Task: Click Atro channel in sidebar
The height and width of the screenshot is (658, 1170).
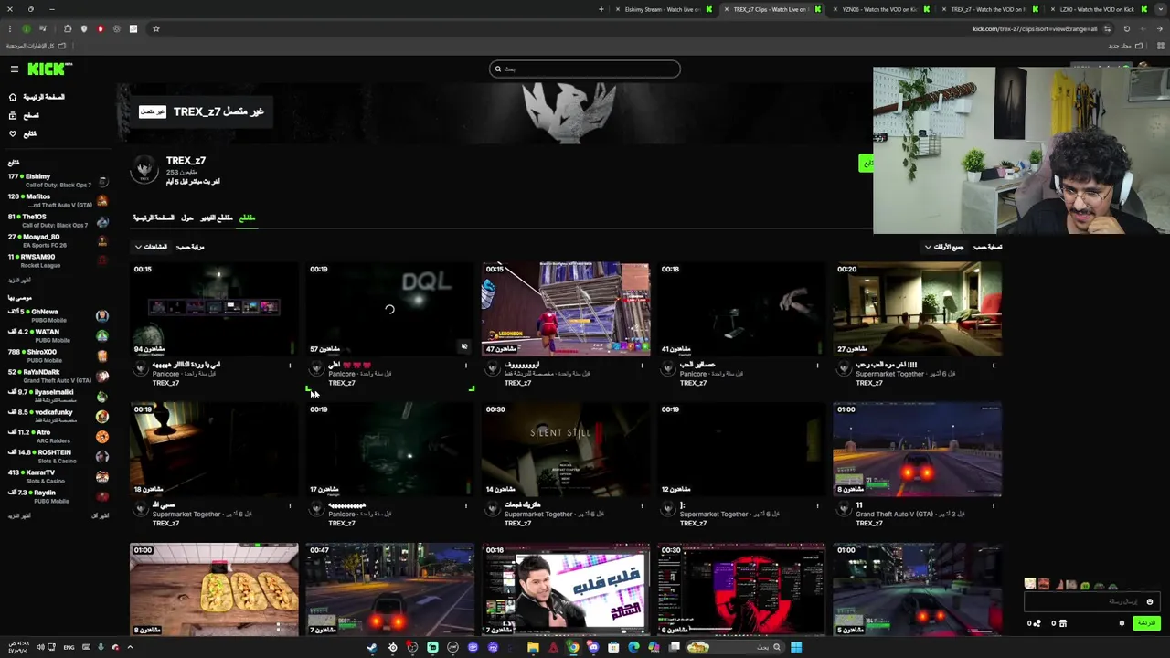Action: [x=58, y=436]
